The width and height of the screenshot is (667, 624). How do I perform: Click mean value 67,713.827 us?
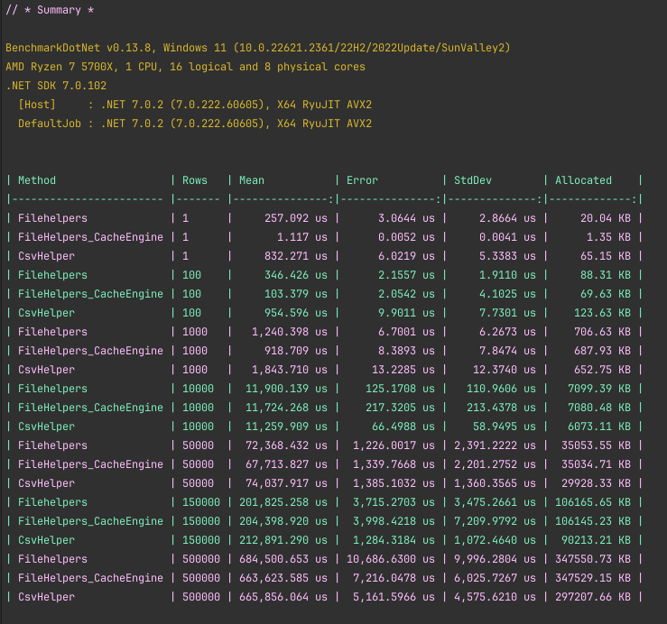[x=287, y=464]
